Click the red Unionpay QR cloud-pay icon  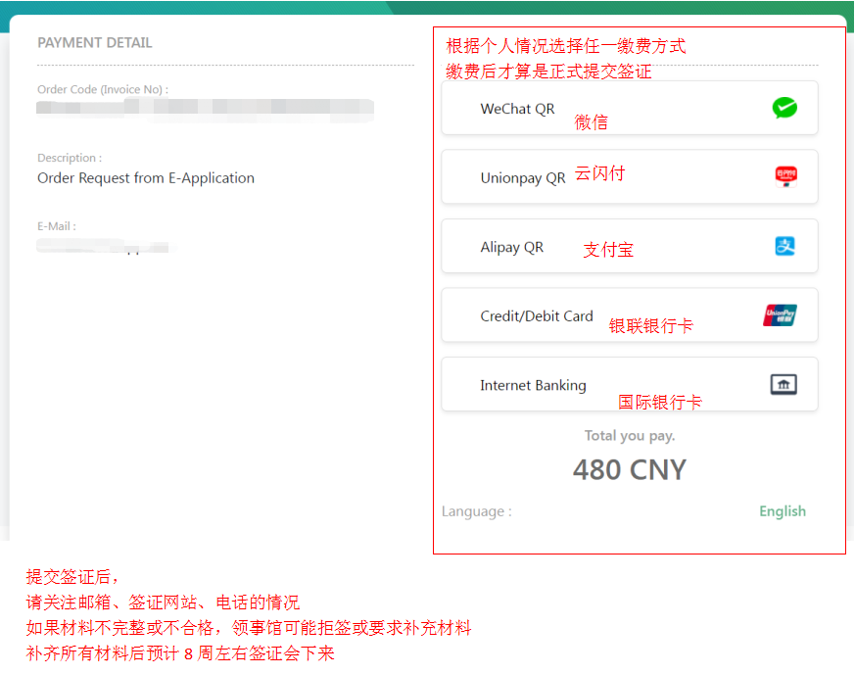(x=785, y=176)
